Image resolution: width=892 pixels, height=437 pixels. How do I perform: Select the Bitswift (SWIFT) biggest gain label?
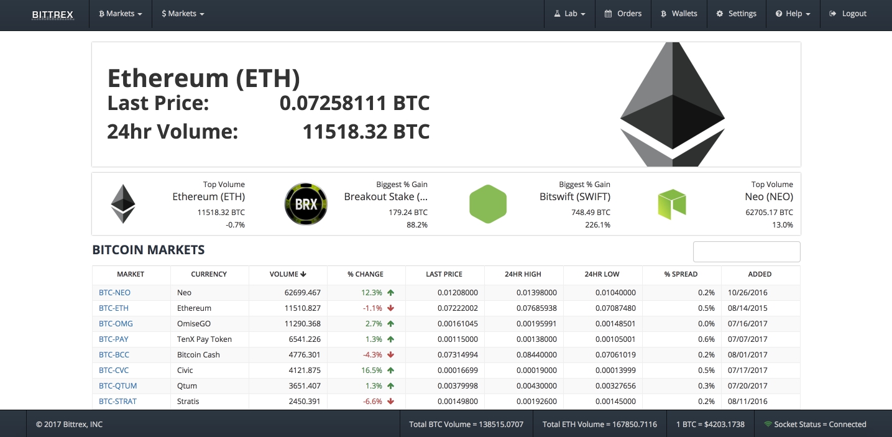(575, 196)
